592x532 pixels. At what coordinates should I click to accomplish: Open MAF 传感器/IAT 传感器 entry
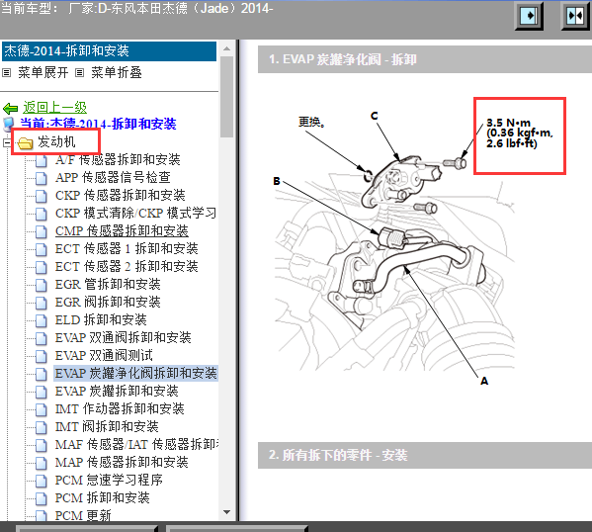tap(136, 444)
